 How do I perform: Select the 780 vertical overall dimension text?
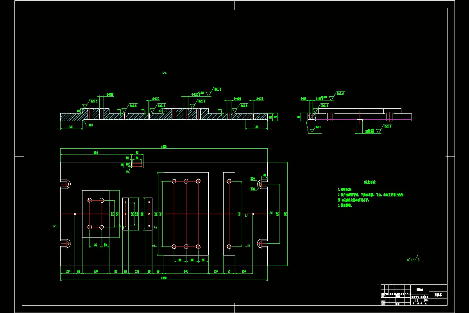coord(285,214)
